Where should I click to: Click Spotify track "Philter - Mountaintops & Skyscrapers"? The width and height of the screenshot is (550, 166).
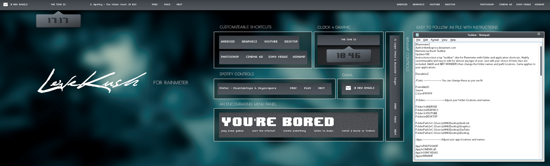point(248,88)
